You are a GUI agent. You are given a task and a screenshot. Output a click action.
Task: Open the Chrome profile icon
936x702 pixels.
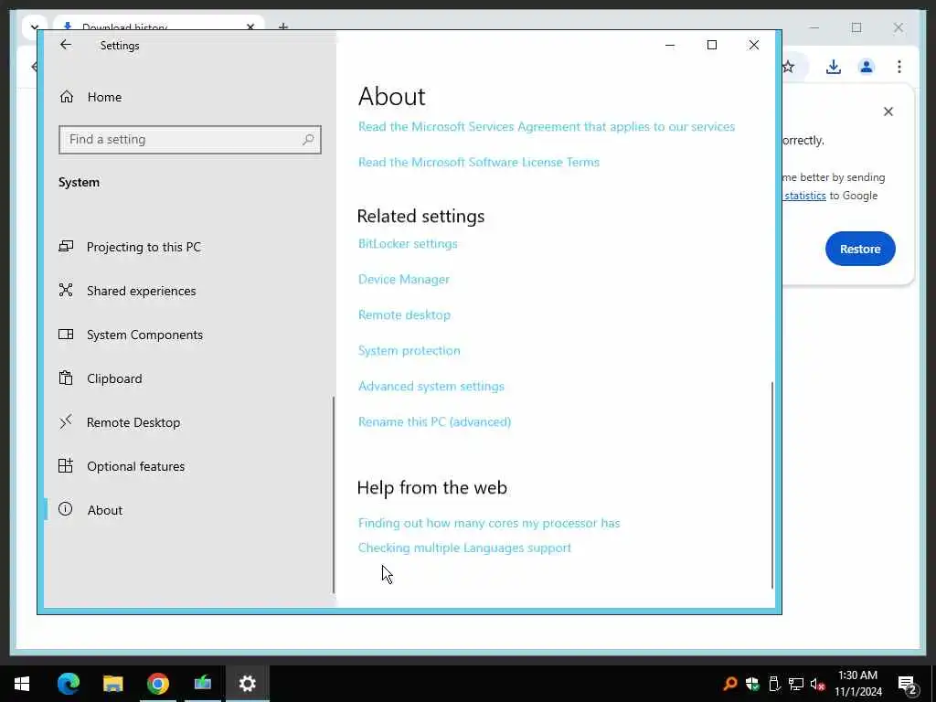coord(867,67)
